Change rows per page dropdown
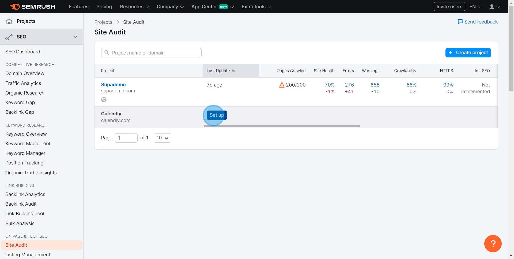Image resolution: width=514 pixels, height=259 pixels. click(x=162, y=138)
